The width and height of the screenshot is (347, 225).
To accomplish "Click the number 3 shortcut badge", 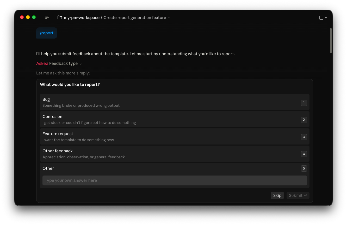I will tap(304, 137).
